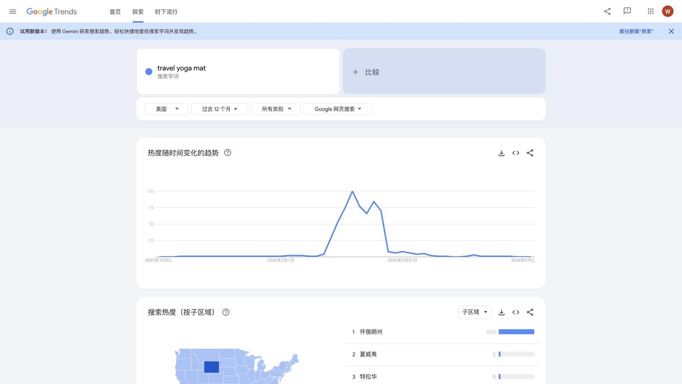
Task: Click the 2026年5月31日 axis label
Action: click(402, 260)
